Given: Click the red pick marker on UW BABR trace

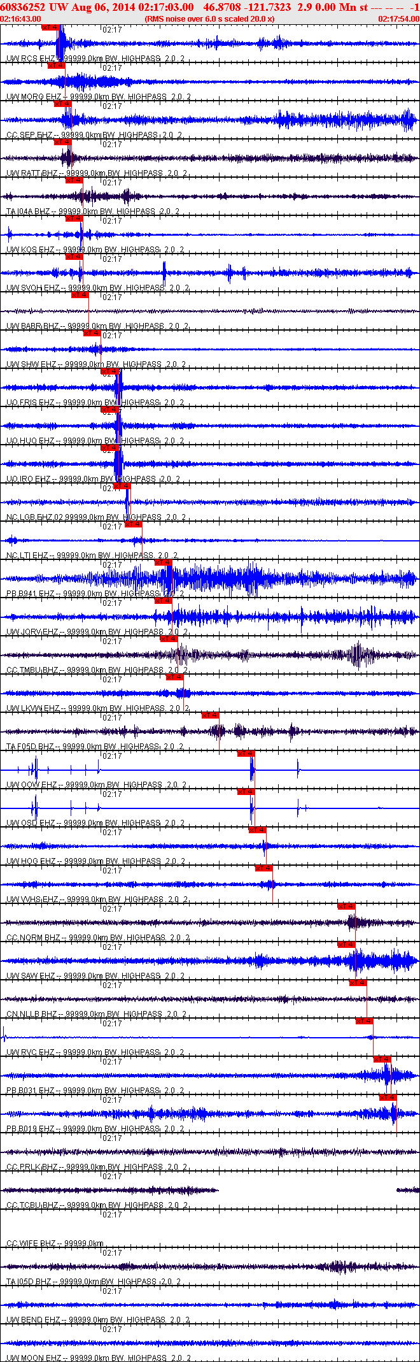Looking at the screenshot, I should (x=80, y=294).
